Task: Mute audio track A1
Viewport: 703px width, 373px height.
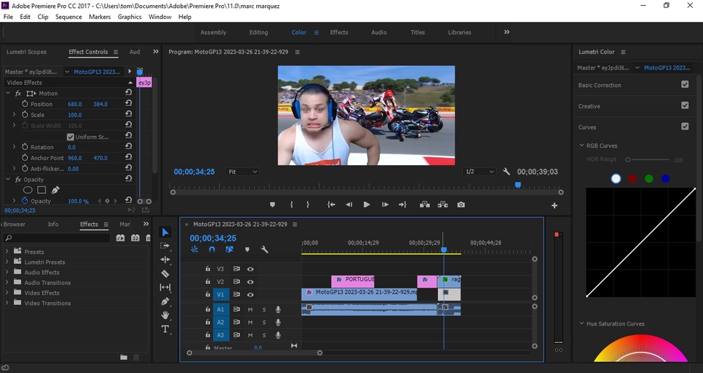Action: pos(250,309)
